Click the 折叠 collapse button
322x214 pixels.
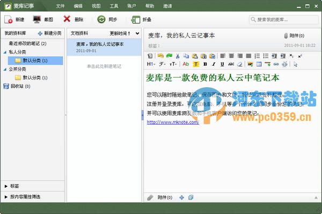point(141,19)
